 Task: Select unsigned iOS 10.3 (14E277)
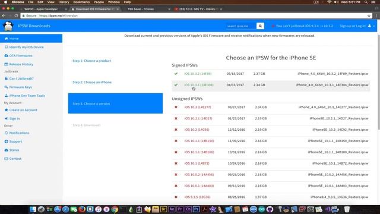click(x=198, y=107)
